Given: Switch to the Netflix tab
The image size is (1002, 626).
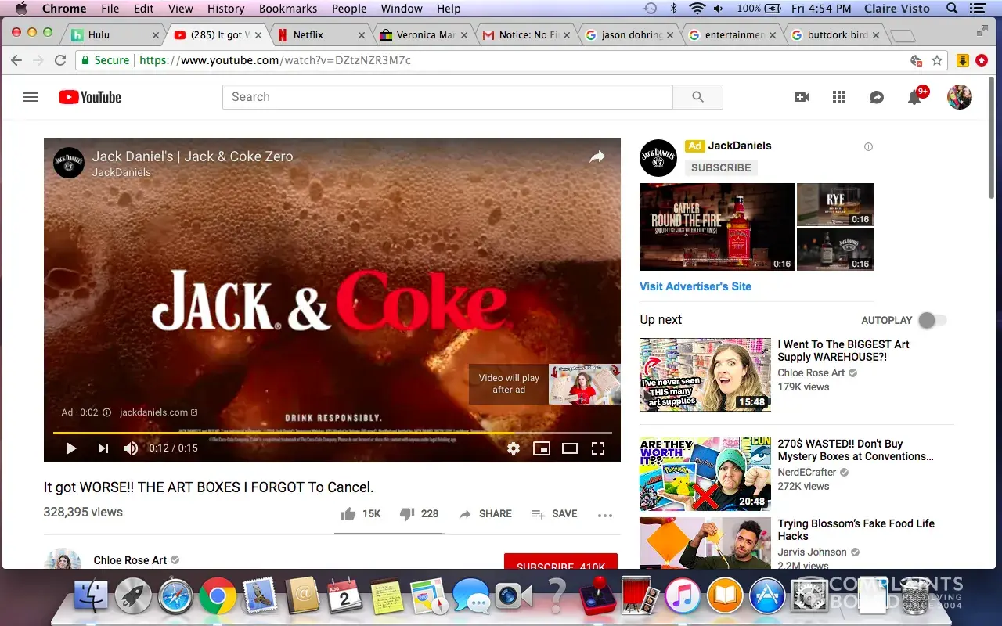Looking at the screenshot, I should coord(321,35).
